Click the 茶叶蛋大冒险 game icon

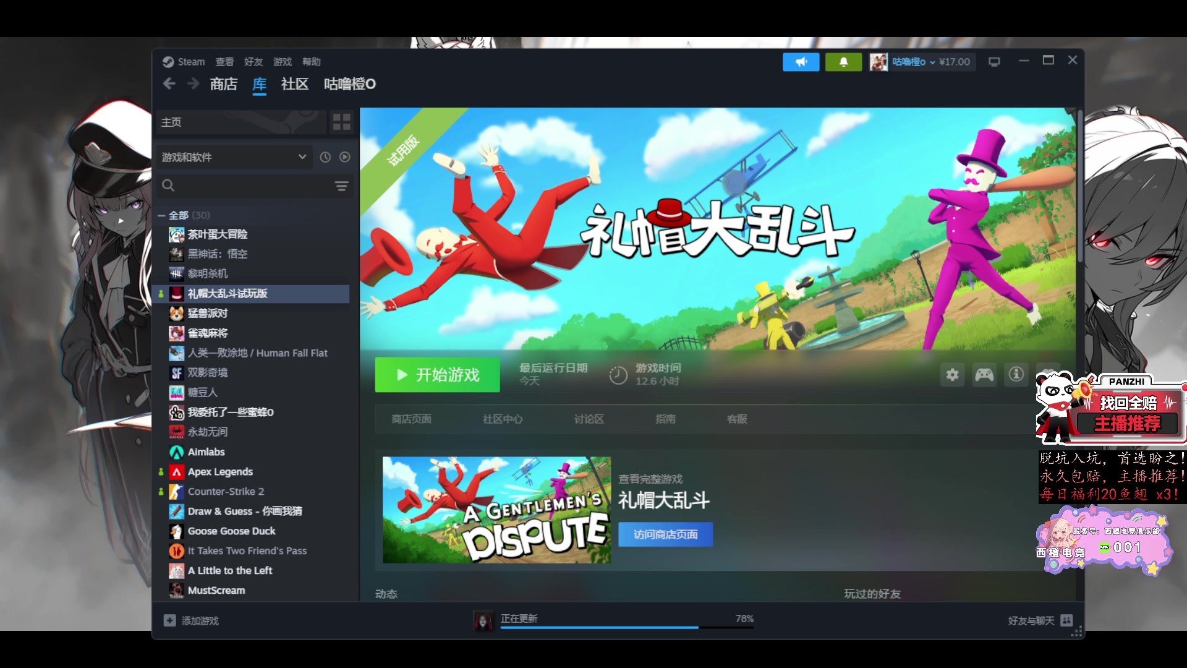tap(177, 234)
